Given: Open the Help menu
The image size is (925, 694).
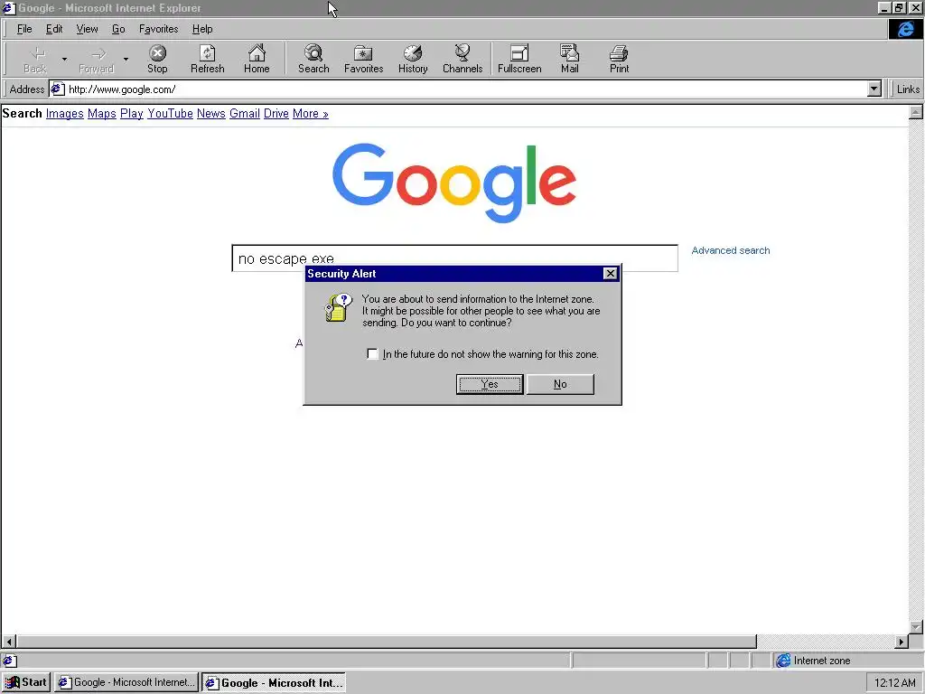Looking at the screenshot, I should coord(202,29).
